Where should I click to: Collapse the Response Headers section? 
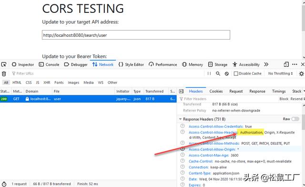click(180, 119)
